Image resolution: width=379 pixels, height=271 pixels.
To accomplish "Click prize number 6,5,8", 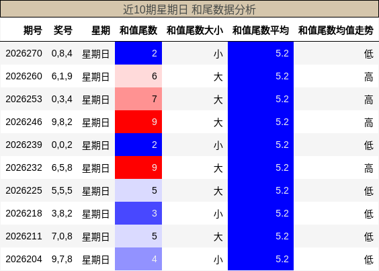I will (x=62, y=168).
